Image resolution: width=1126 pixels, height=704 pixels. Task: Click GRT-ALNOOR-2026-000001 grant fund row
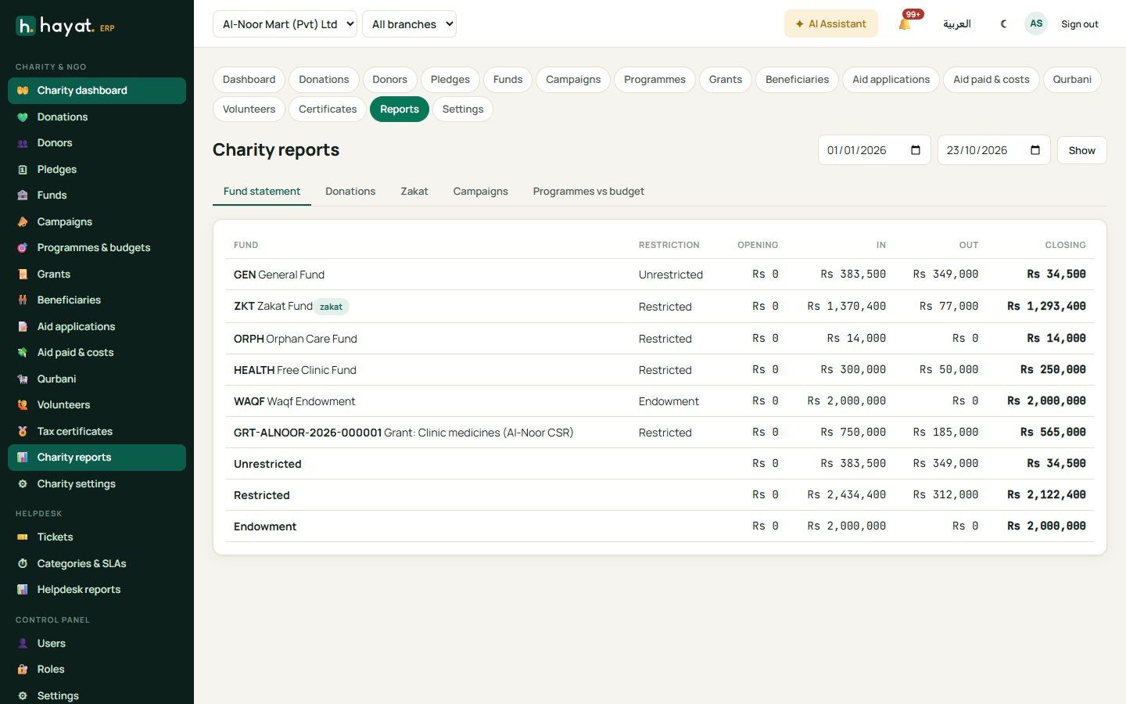pyautogui.click(x=660, y=433)
